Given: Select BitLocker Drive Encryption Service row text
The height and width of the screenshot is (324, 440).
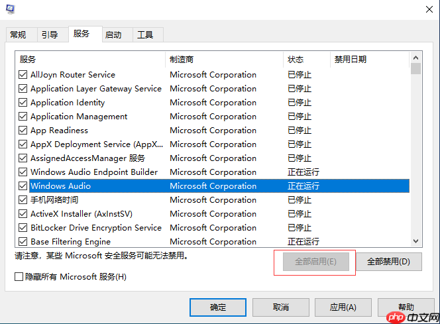Looking at the screenshot, I should click(96, 227).
